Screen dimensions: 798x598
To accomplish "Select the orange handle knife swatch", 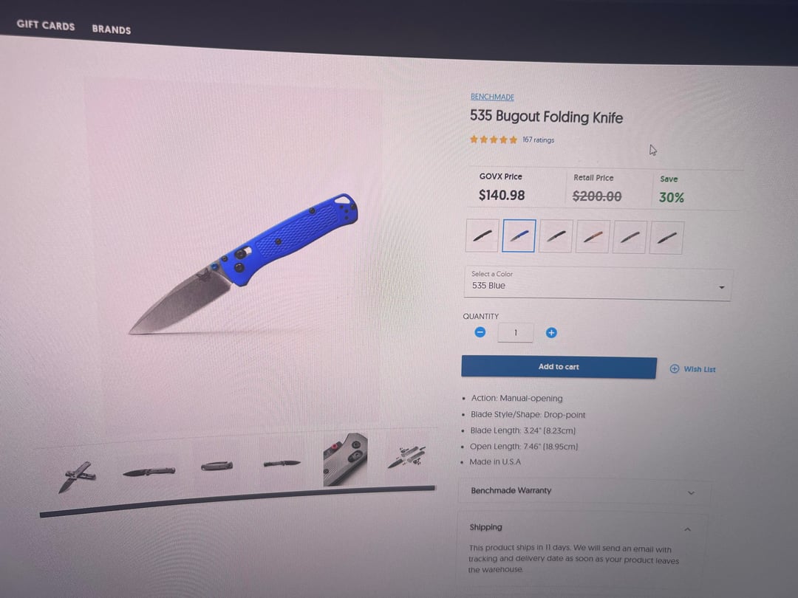I will (593, 236).
